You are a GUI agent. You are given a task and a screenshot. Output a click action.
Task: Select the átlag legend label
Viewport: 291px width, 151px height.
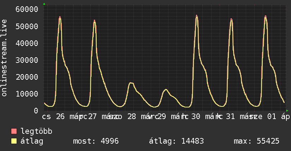click(x=32, y=141)
